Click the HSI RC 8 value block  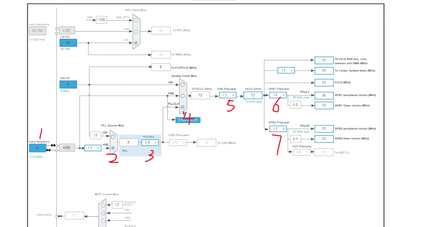[68, 84]
